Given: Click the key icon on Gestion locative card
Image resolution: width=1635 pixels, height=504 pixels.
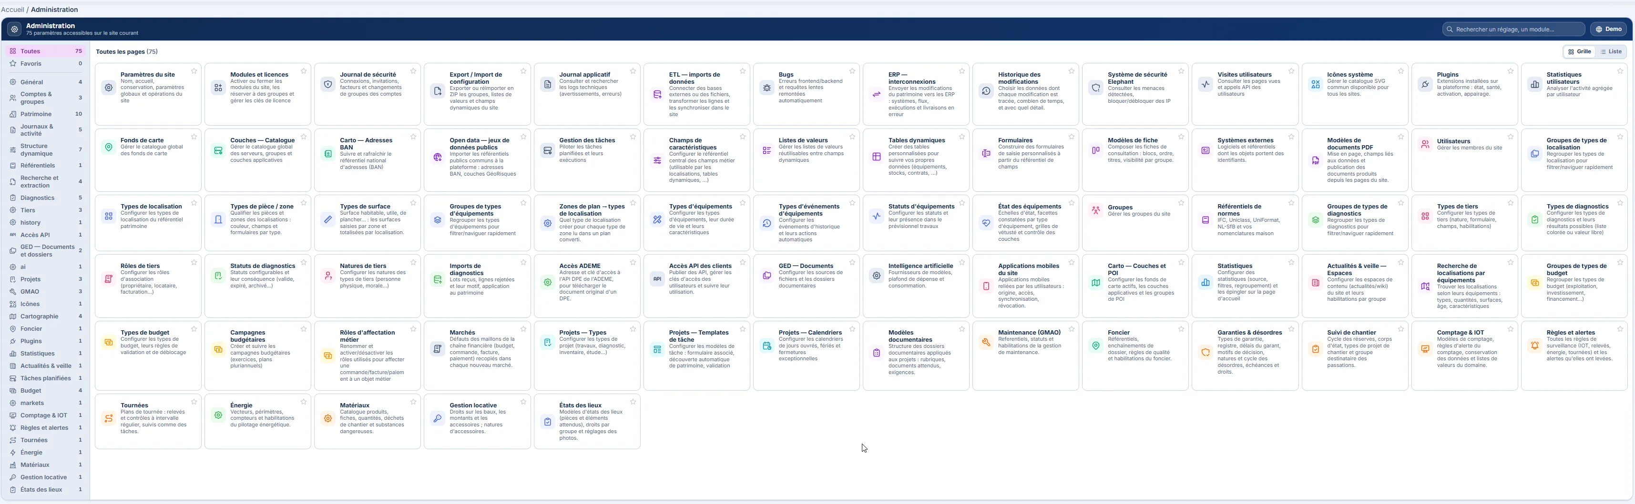Looking at the screenshot, I should tap(438, 418).
